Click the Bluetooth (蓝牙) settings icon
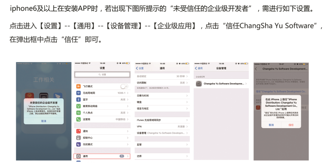The image size is (327, 165). (78, 99)
